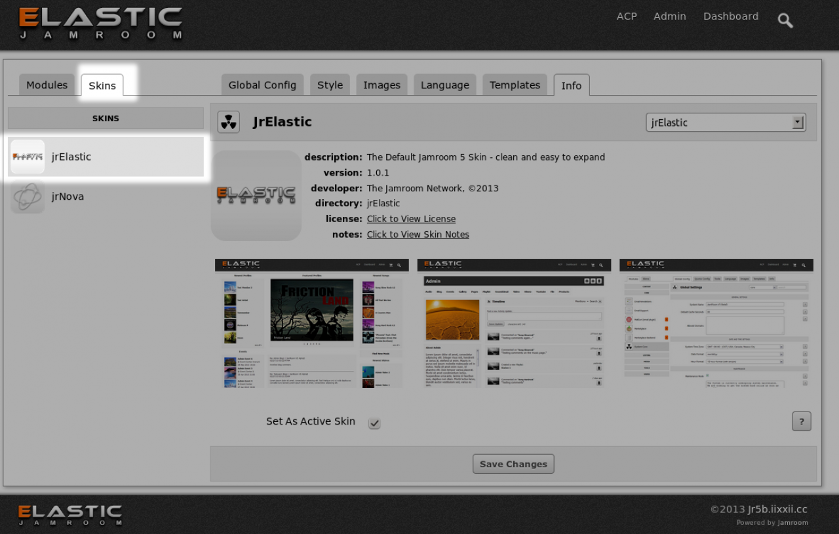
Task: Click the Elastic Jamroom footer logo
Action: click(70, 515)
